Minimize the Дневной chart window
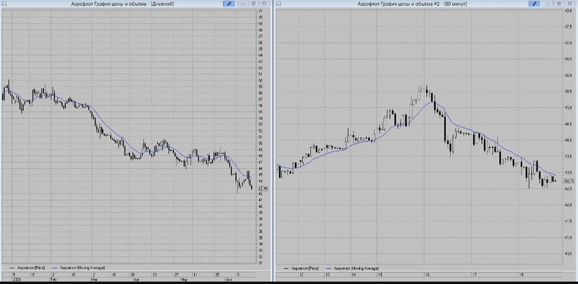Viewport: 578px width, 284px height. coord(242,3)
